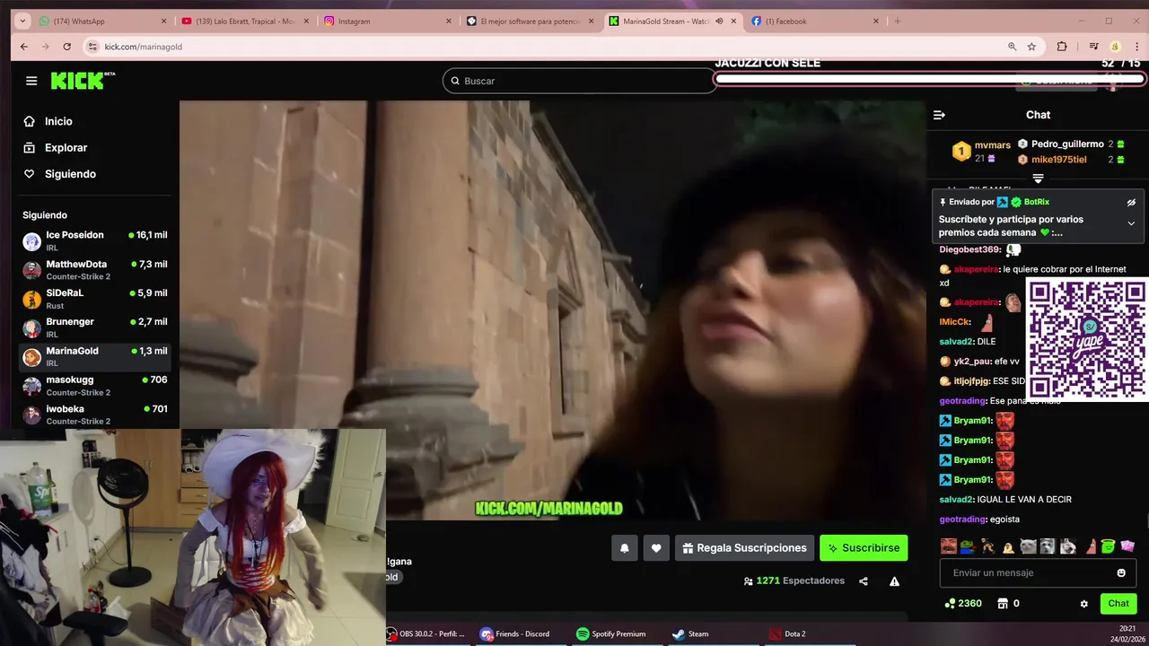Open MatthewDota's channel

pos(94,269)
